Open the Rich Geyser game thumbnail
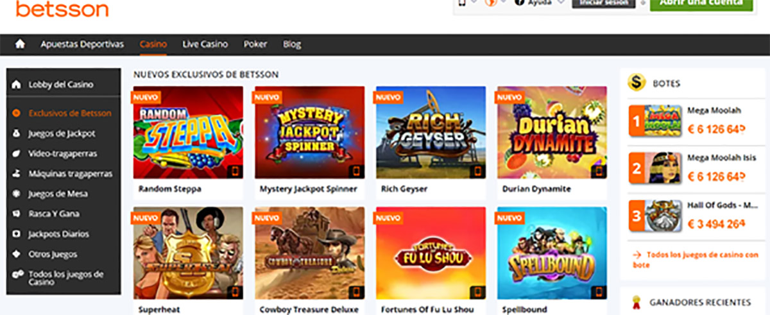Viewport: 770px width, 315px height. (x=431, y=132)
